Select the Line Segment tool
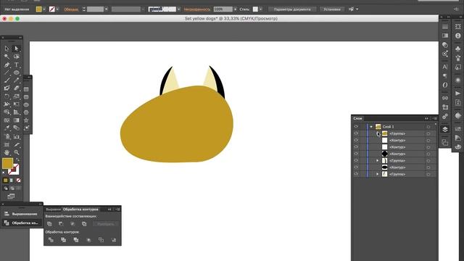The height and width of the screenshot is (261, 464). pyautogui.click(x=7, y=72)
